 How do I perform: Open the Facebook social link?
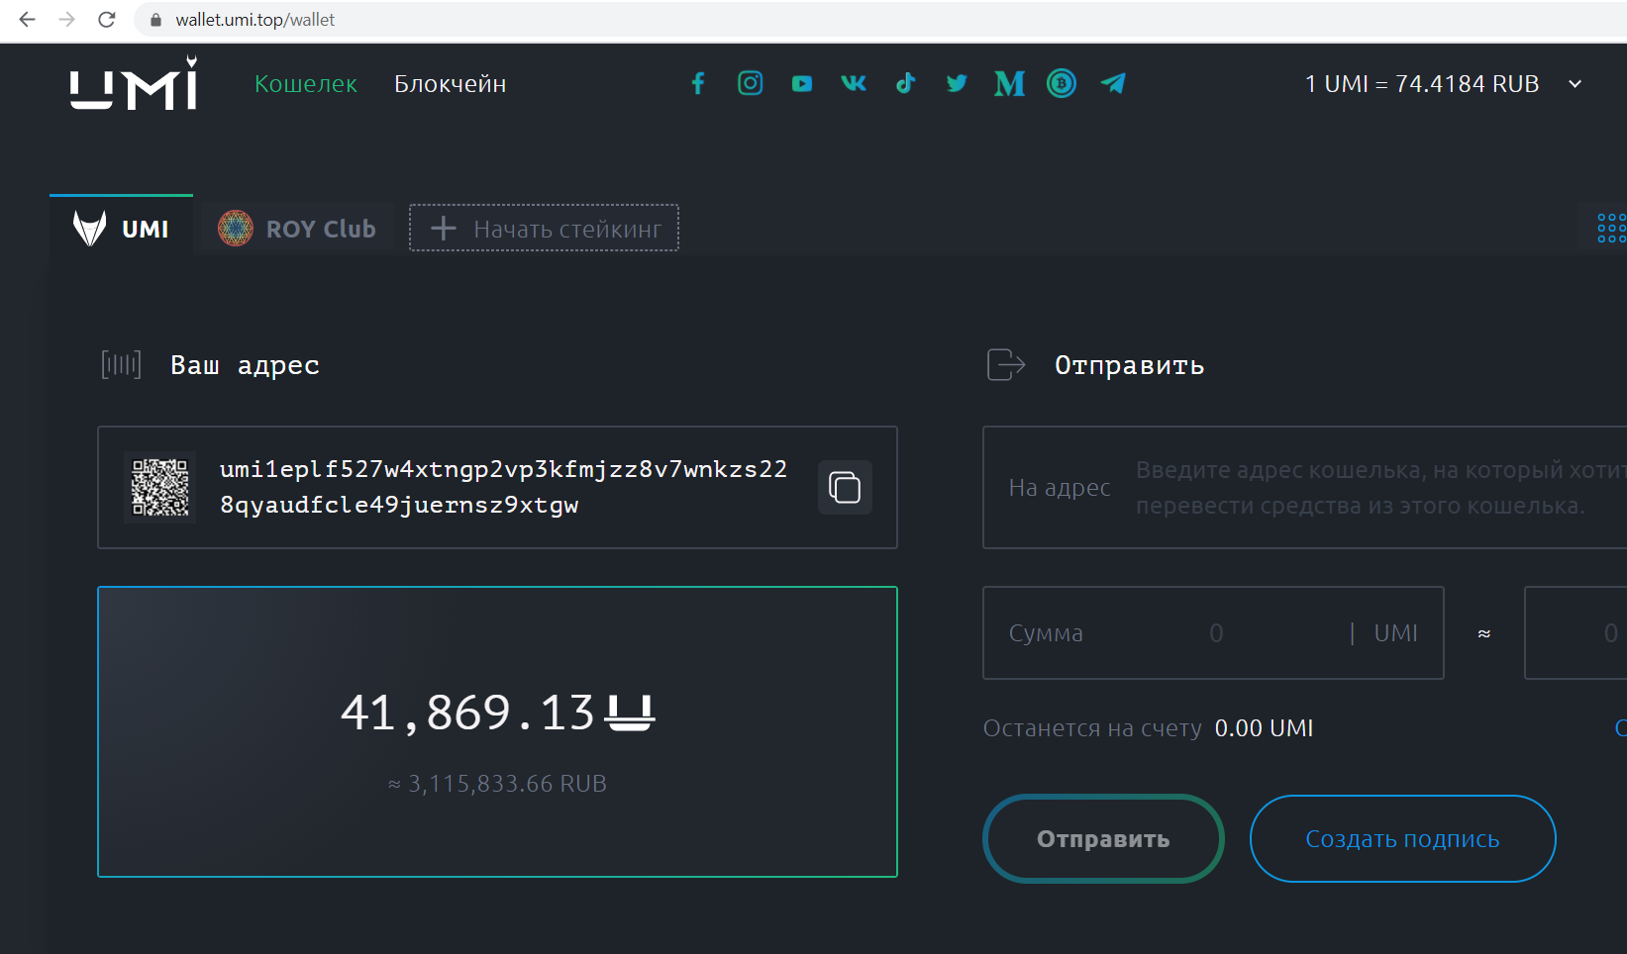click(x=698, y=83)
